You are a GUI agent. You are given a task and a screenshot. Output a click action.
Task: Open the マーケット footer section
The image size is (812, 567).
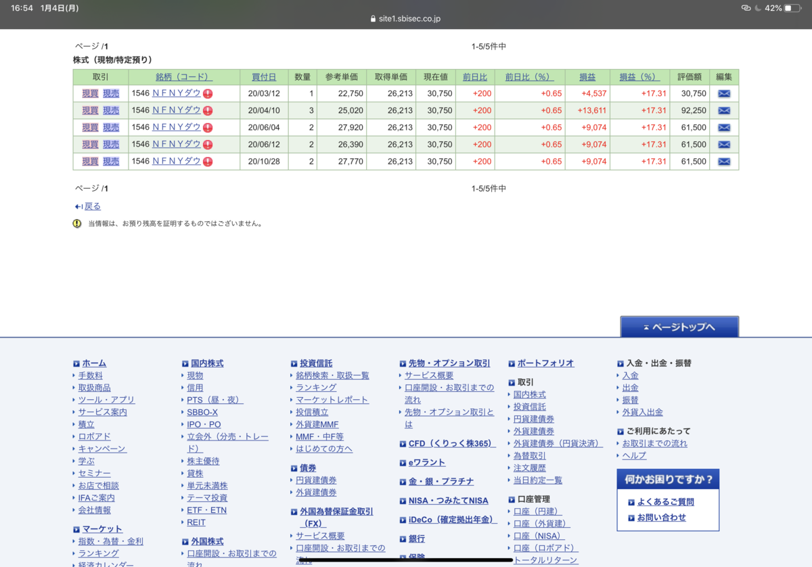pyautogui.click(x=102, y=529)
